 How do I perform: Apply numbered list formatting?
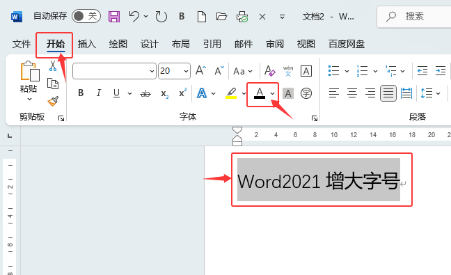pyautogui.click(x=362, y=71)
